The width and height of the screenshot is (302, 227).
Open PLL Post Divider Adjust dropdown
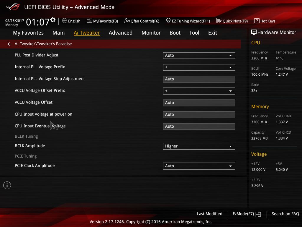199,55
